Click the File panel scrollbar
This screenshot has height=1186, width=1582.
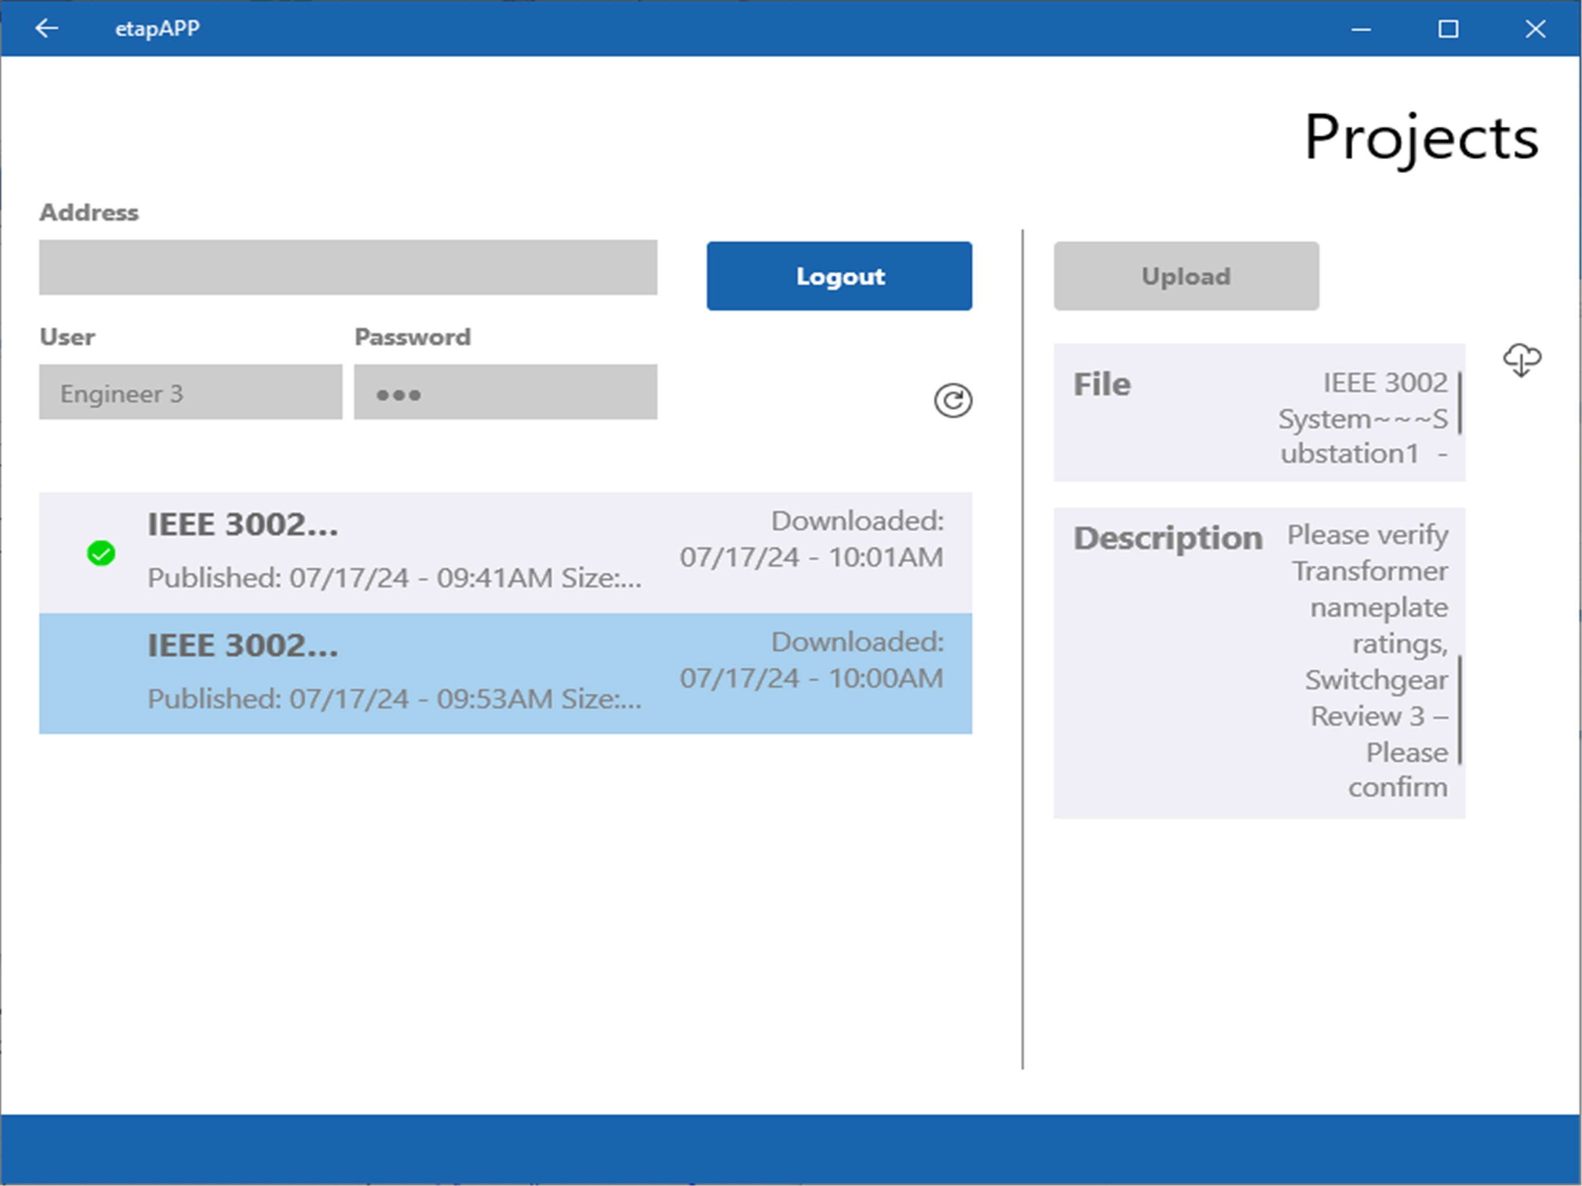1459,402
